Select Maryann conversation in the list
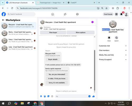The height and width of the screenshot is (106, 132). [18, 26]
